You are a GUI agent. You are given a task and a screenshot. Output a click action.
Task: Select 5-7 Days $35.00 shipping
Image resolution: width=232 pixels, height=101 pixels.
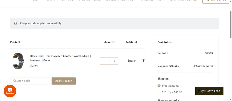(x=159, y=92)
